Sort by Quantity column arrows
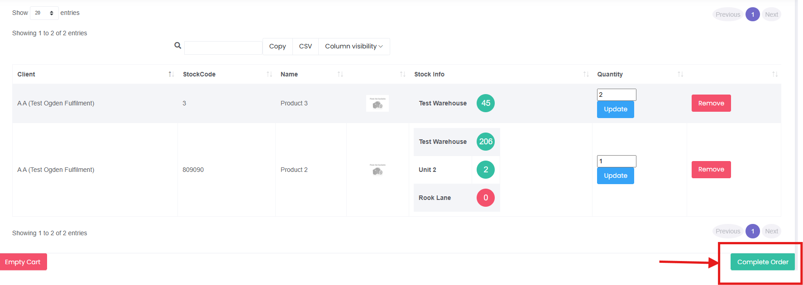The height and width of the screenshot is (285, 803). click(x=680, y=74)
